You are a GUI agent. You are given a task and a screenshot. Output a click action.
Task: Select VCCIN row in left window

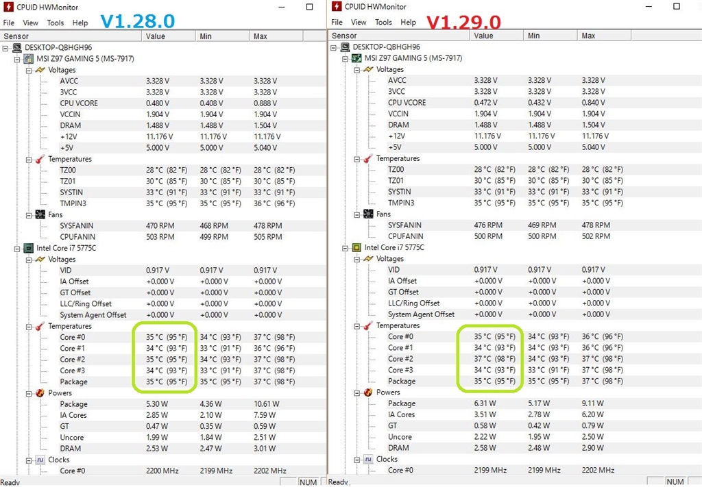click(x=193, y=114)
